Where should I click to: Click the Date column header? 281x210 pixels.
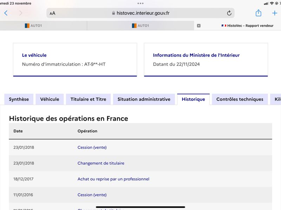click(x=18, y=131)
